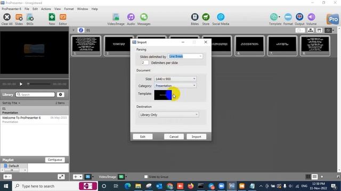This screenshot has width=341, height=191.
Task: Open add slide plus dropdown
Action: click(x=77, y=177)
